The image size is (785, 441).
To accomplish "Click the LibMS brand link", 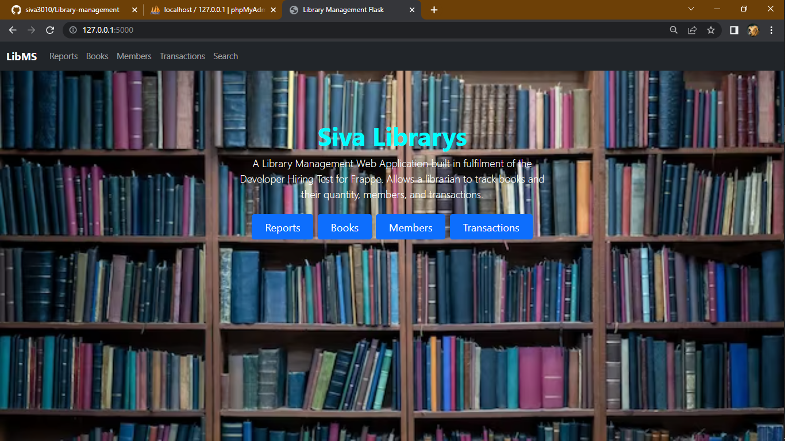I will tap(22, 56).
